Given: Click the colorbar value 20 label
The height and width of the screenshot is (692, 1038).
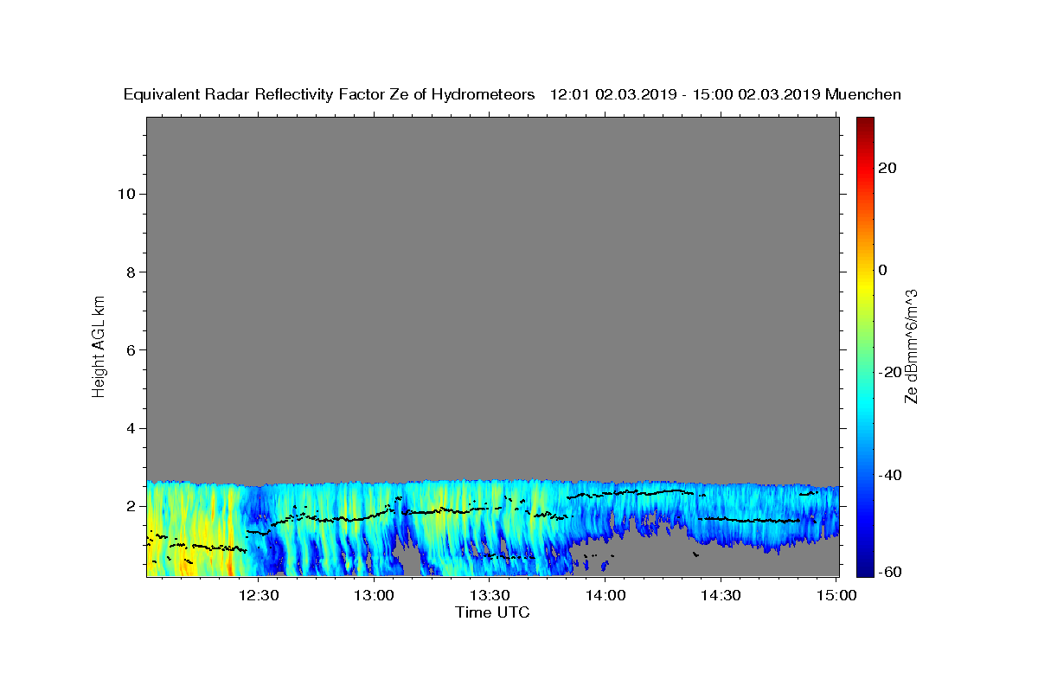Looking at the screenshot, I should (x=887, y=168).
